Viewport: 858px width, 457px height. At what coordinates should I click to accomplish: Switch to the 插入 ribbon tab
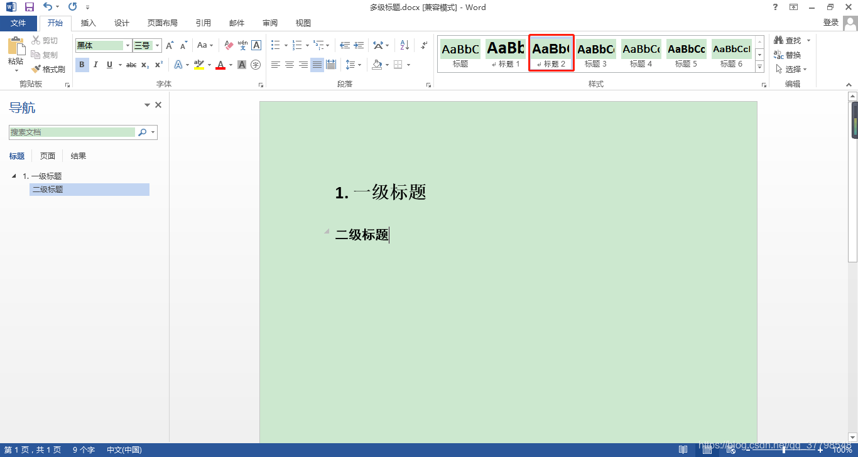[89, 23]
